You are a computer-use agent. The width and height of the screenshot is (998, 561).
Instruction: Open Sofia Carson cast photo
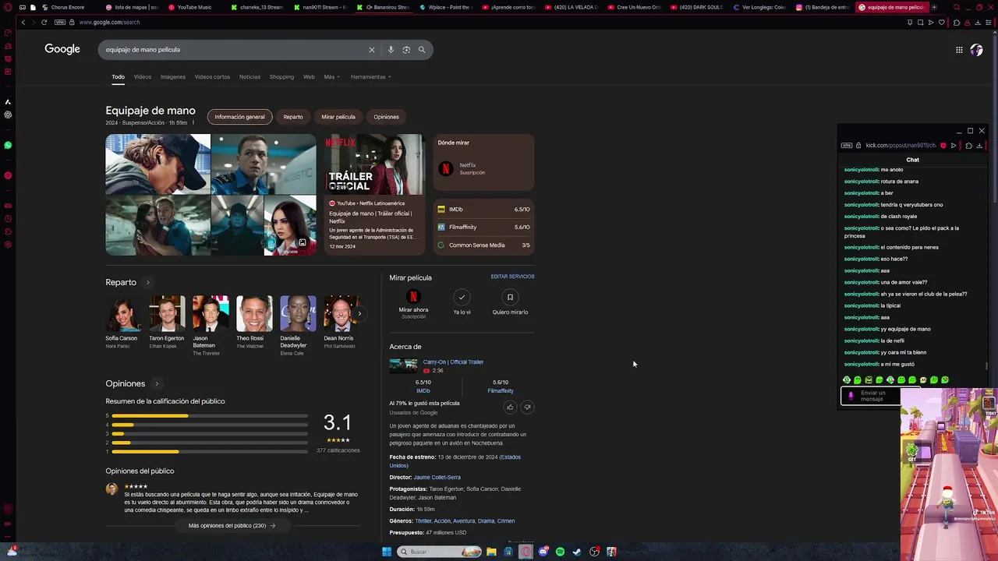pyautogui.click(x=123, y=313)
